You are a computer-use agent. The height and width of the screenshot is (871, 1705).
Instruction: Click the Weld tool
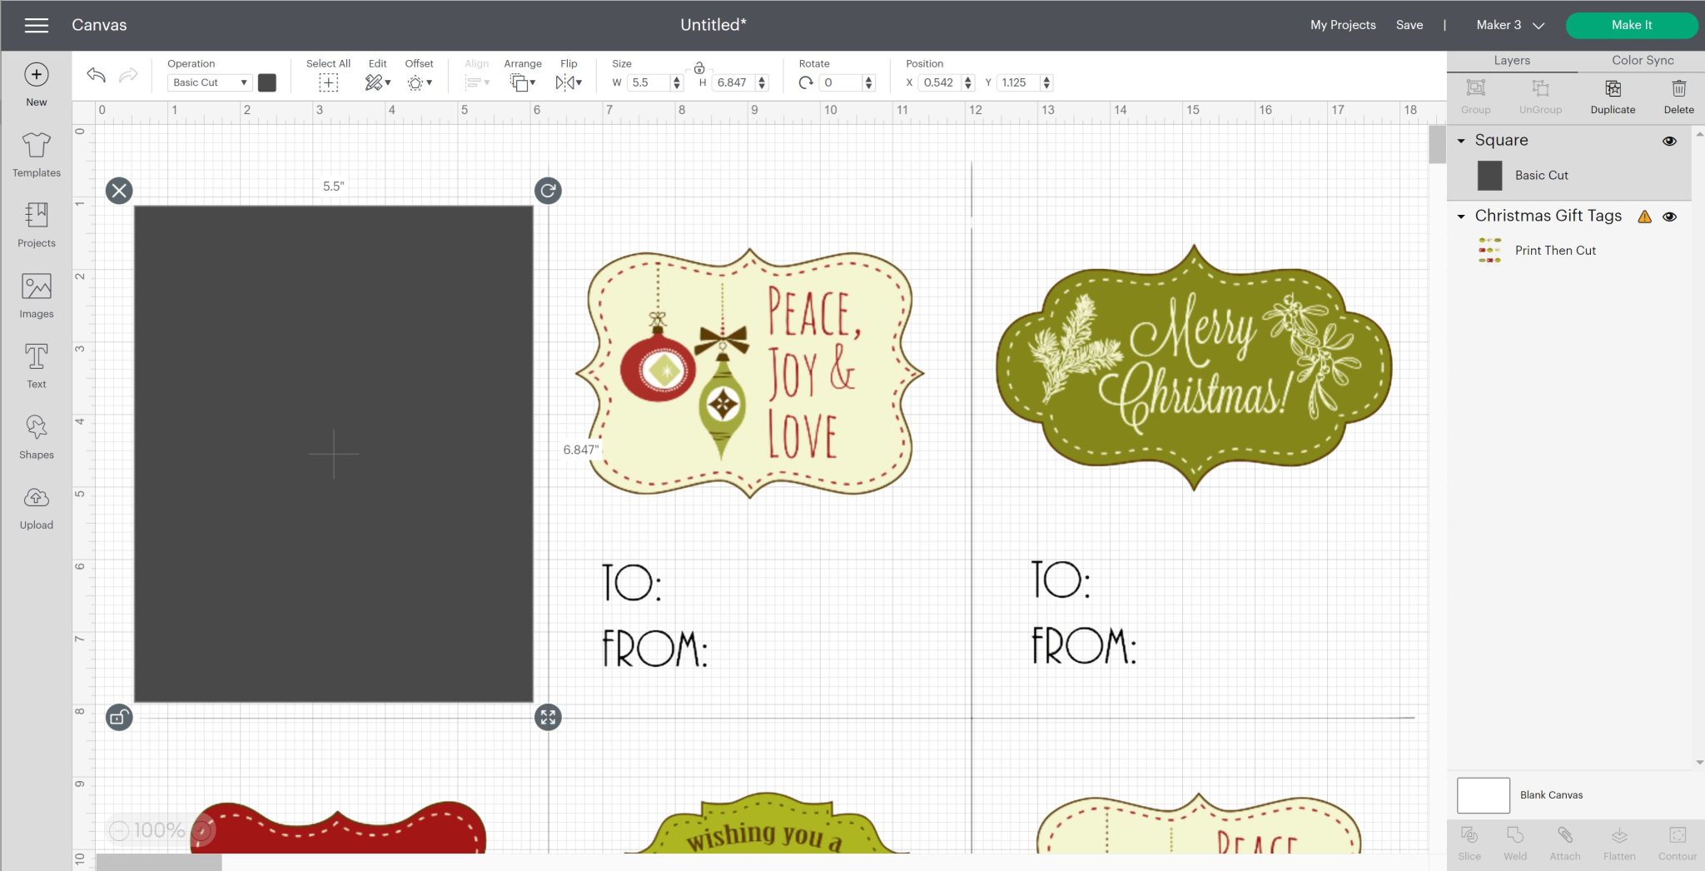(x=1515, y=841)
